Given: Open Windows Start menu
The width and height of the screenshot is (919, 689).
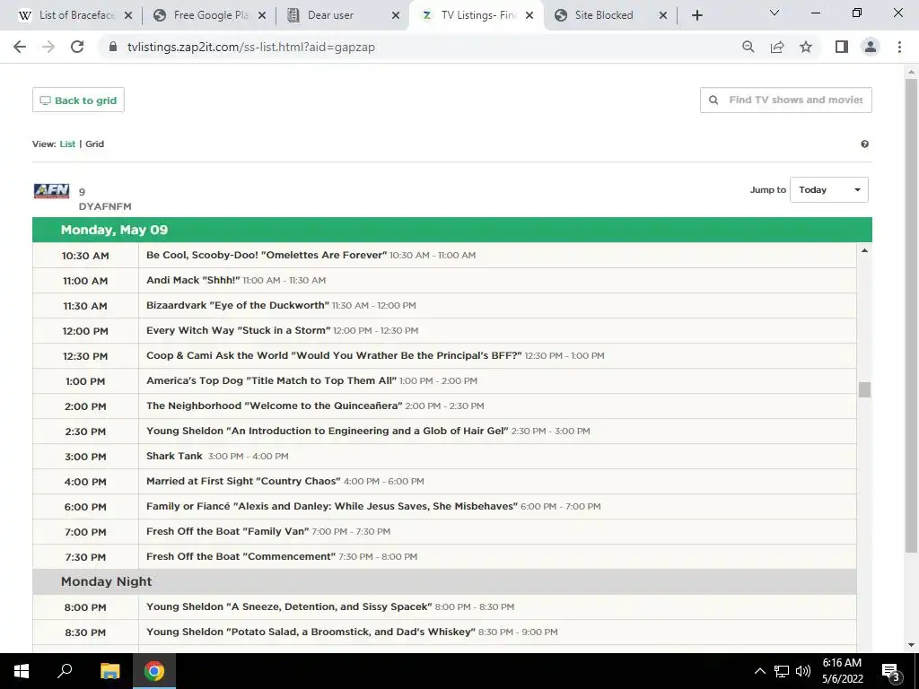Looking at the screenshot, I should [x=22, y=671].
